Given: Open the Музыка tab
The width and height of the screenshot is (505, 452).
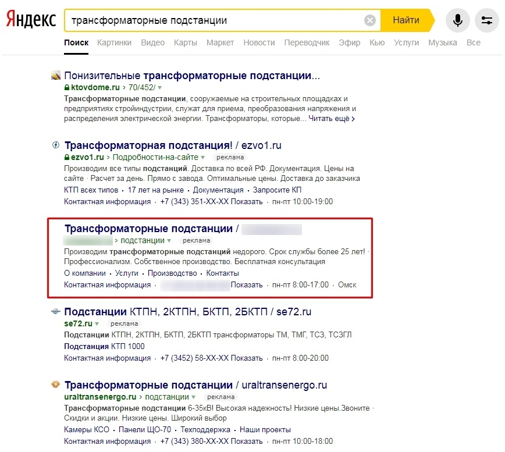Looking at the screenshot, I should (x=442, y=42).
